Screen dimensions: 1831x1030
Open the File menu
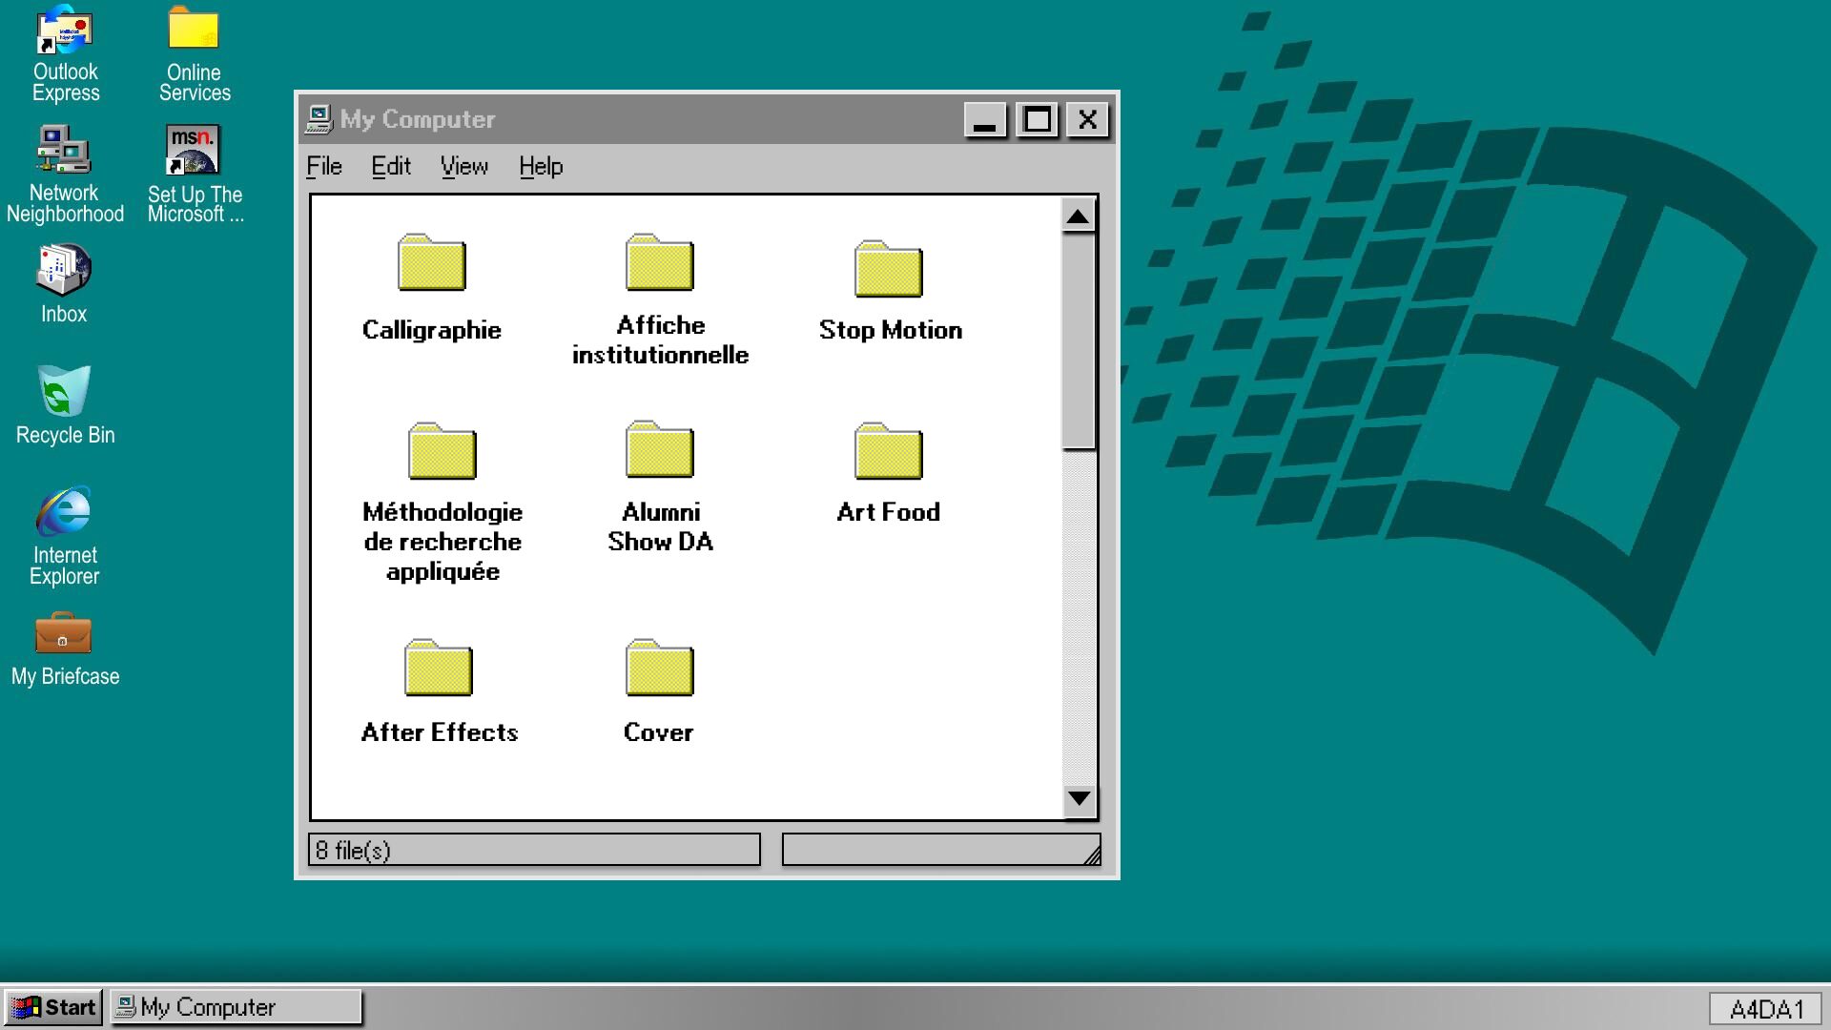click(x=324, y=166)
